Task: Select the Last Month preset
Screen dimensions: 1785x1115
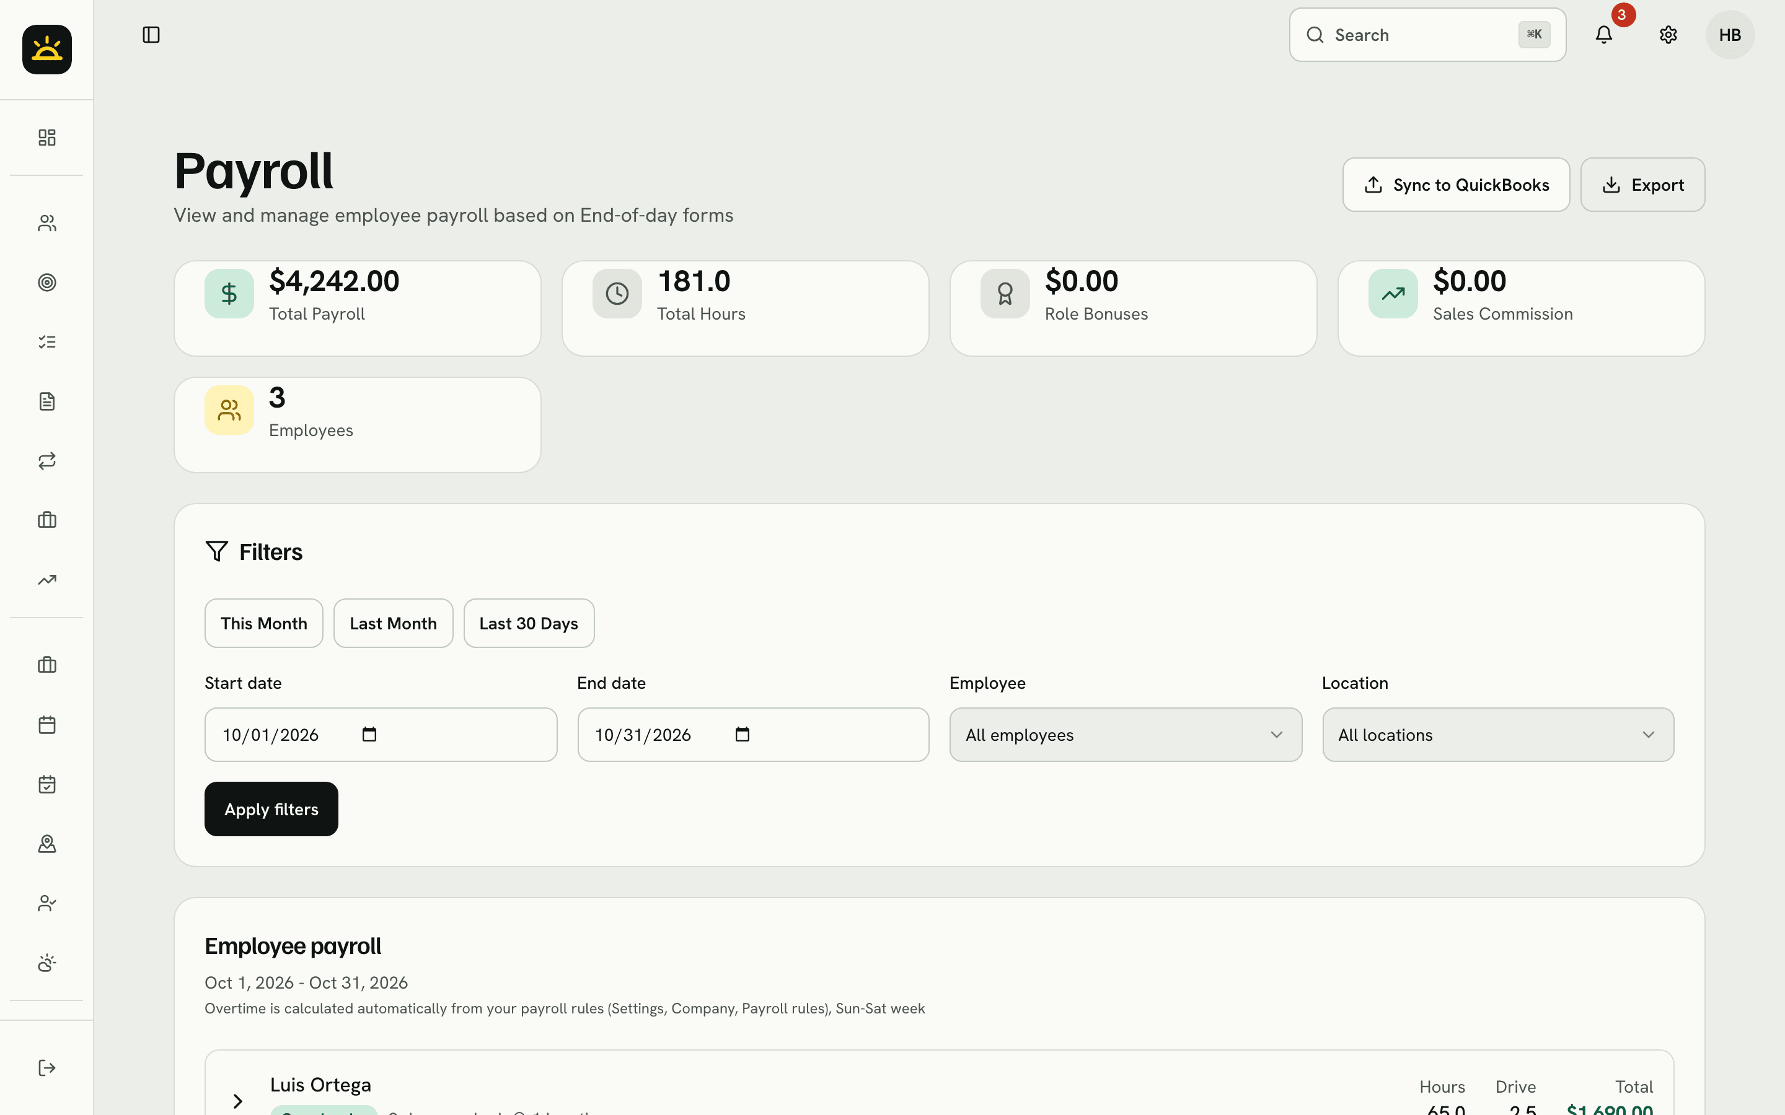Action: click(393, 623)
